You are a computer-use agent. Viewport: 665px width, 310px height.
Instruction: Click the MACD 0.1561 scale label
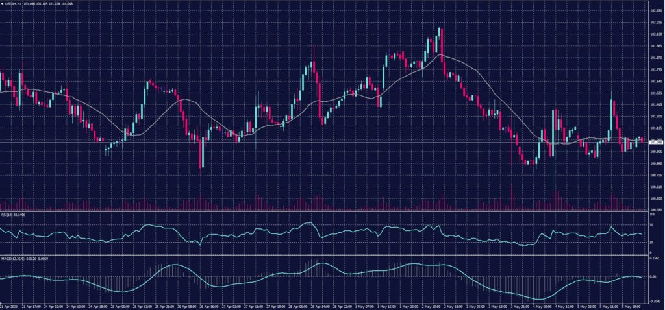(655, 257)
